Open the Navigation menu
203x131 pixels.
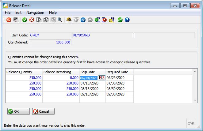click(x=35, y=13)
